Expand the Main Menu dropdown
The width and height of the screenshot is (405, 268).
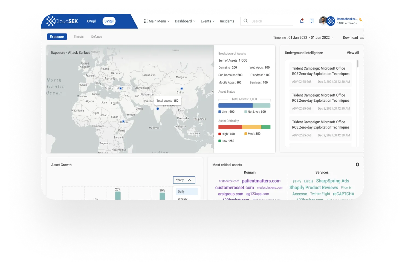click(157, 21)
